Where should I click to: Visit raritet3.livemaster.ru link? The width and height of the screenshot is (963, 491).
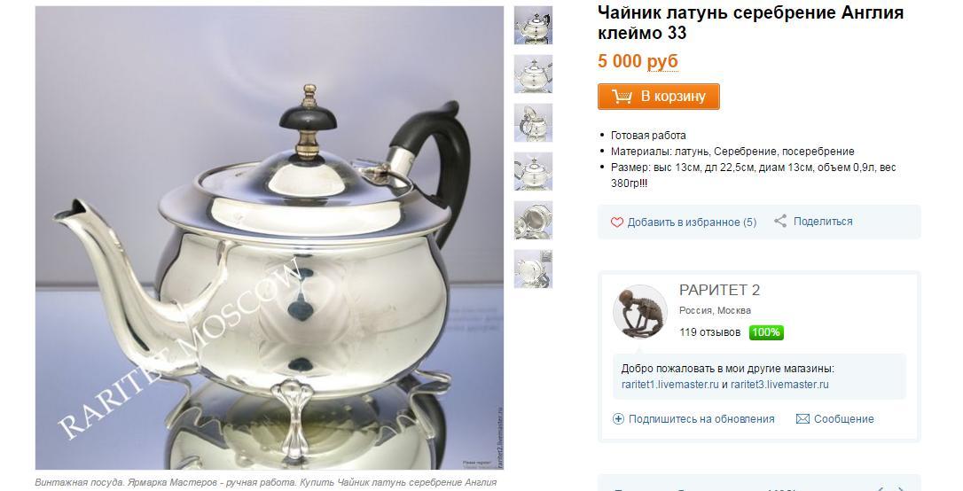779,385
